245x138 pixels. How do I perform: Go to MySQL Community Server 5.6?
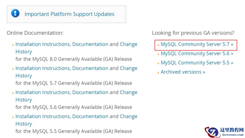coord(197,53)
